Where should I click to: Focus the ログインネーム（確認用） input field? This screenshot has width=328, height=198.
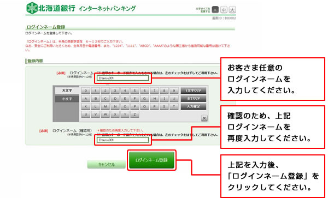pyautogui.click(x=122, y=140)
